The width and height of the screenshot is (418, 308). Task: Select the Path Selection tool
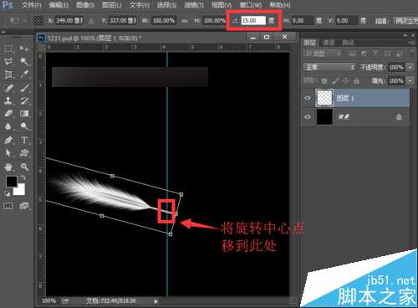click(8, 153)
